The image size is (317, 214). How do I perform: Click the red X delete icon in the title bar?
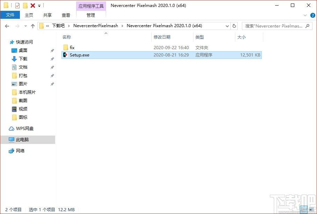[33, 6]
